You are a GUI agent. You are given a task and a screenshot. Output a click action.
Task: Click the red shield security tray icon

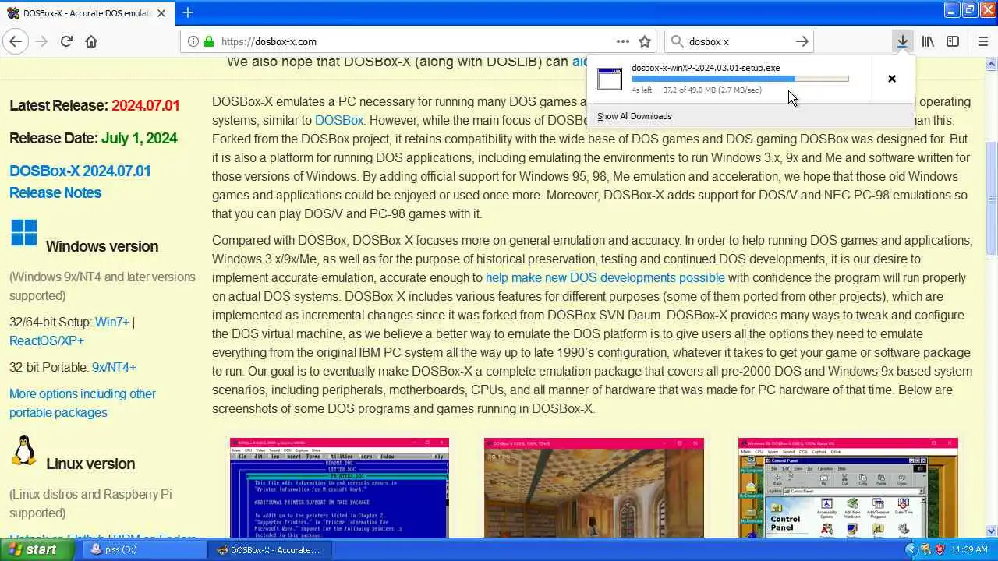940,549
